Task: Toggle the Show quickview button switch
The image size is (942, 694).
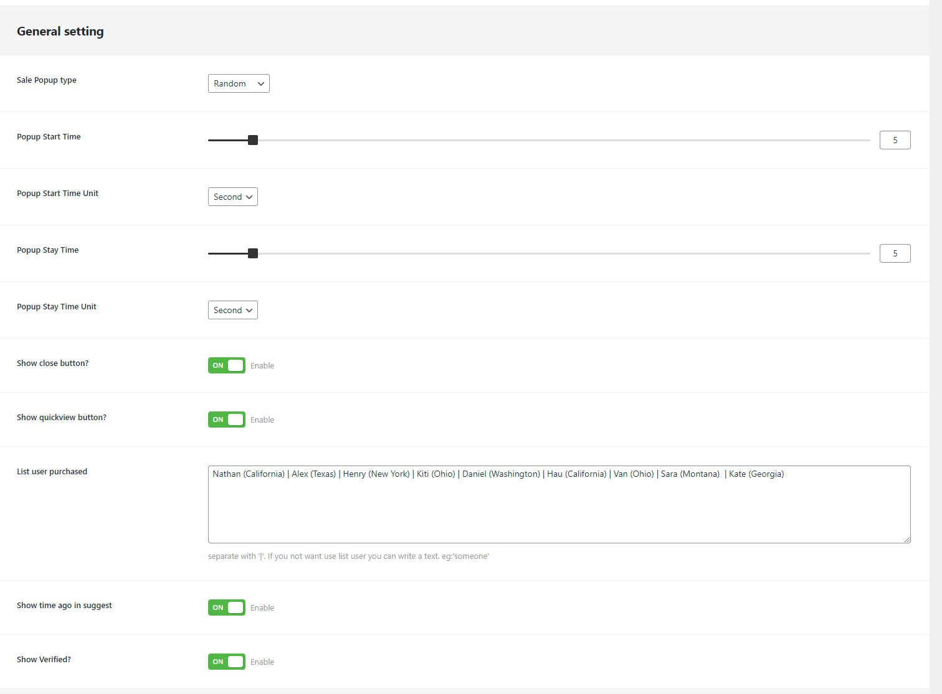Action: [x=227, y=420]
